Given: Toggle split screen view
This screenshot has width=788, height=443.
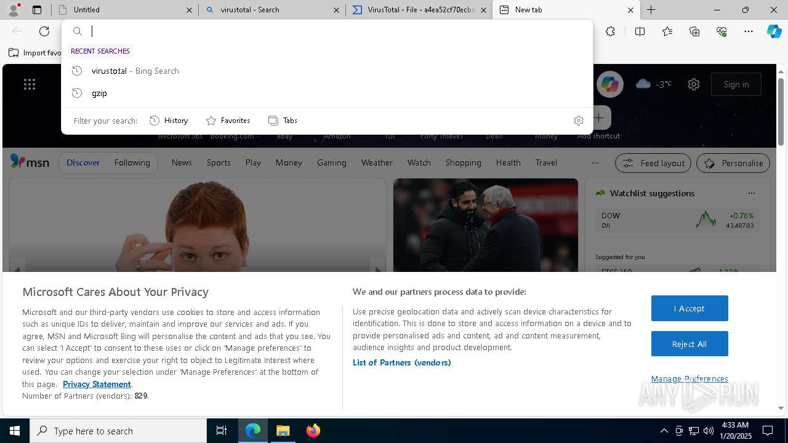Looking at the screenshot, I should (x=640, y=31).
